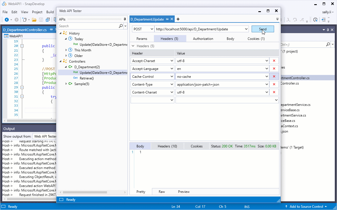Image resolution: width=337 pixels, height=210 pixels.
Task: Pin the APIs panel
Action: (125, 19)
